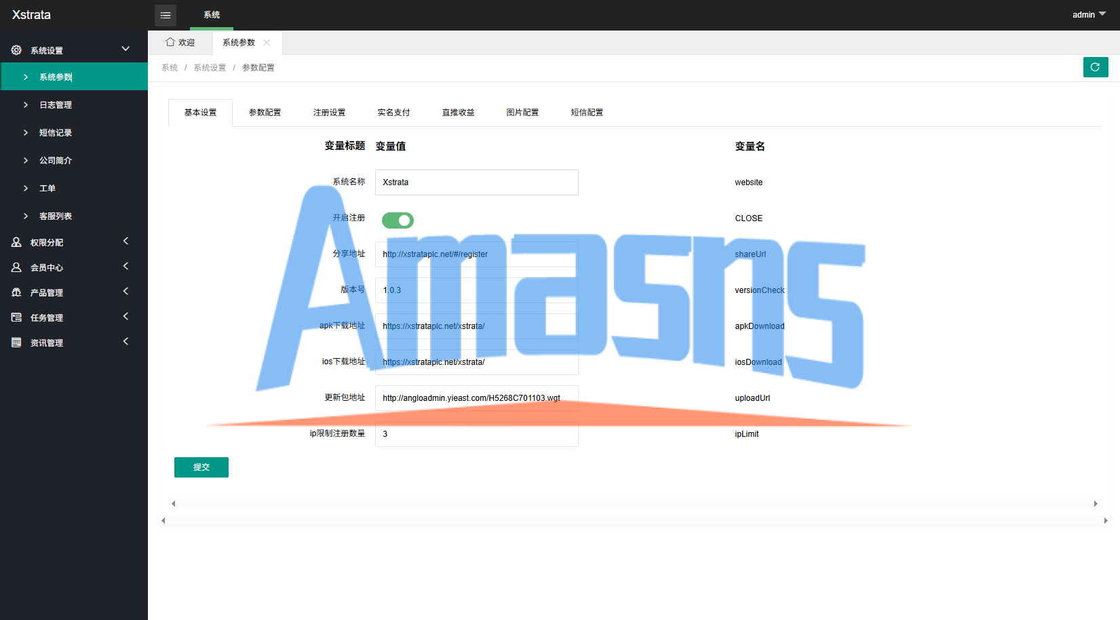Click the gear icon beside 系统设置
Image resolution: width=1120 pixels, height=620 pixels.
(16, 50)
